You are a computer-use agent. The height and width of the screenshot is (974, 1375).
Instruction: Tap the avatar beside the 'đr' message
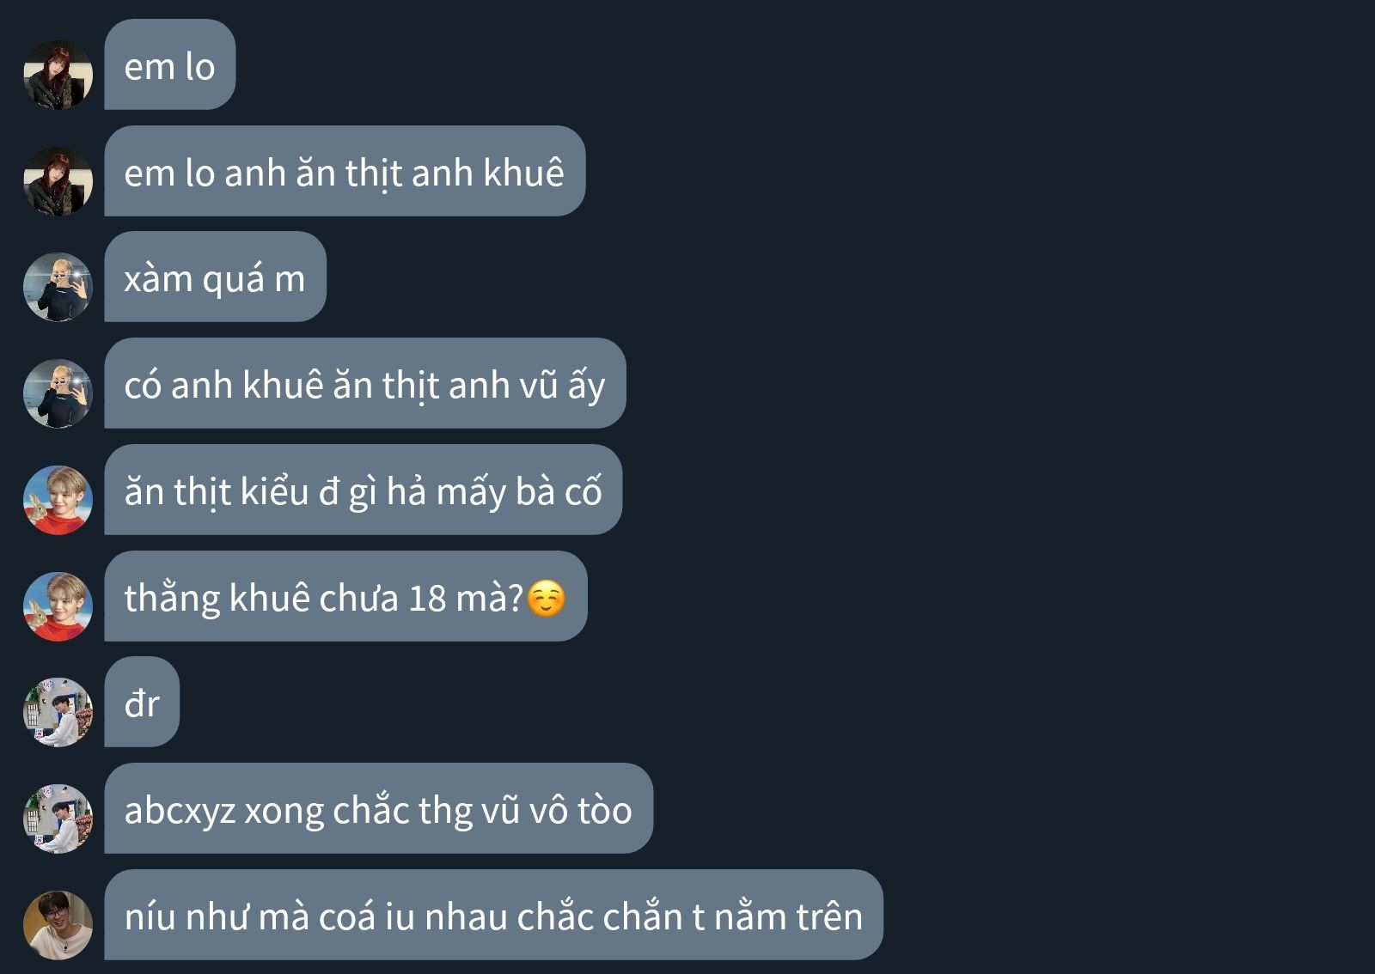(58, 712)
